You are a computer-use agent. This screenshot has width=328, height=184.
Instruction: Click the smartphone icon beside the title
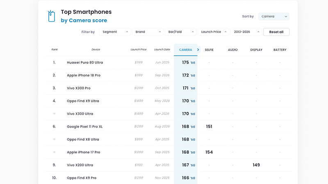51,16
